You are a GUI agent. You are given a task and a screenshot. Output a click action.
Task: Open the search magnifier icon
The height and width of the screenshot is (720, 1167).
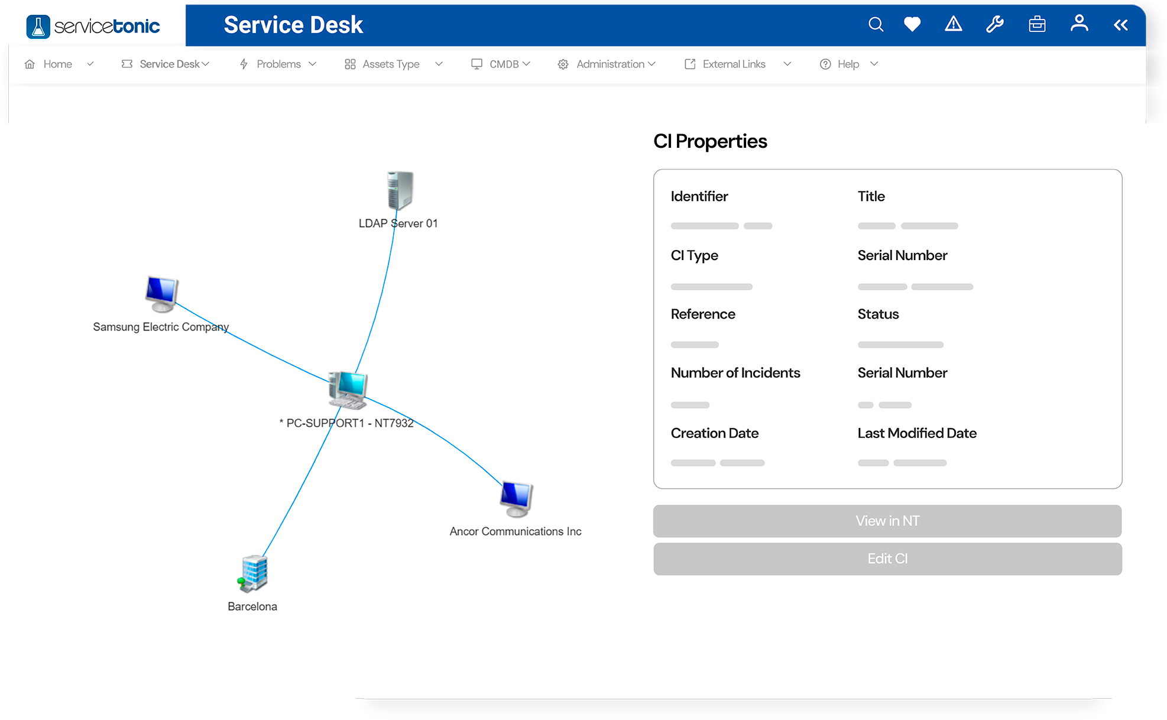(x=876, y=24)
